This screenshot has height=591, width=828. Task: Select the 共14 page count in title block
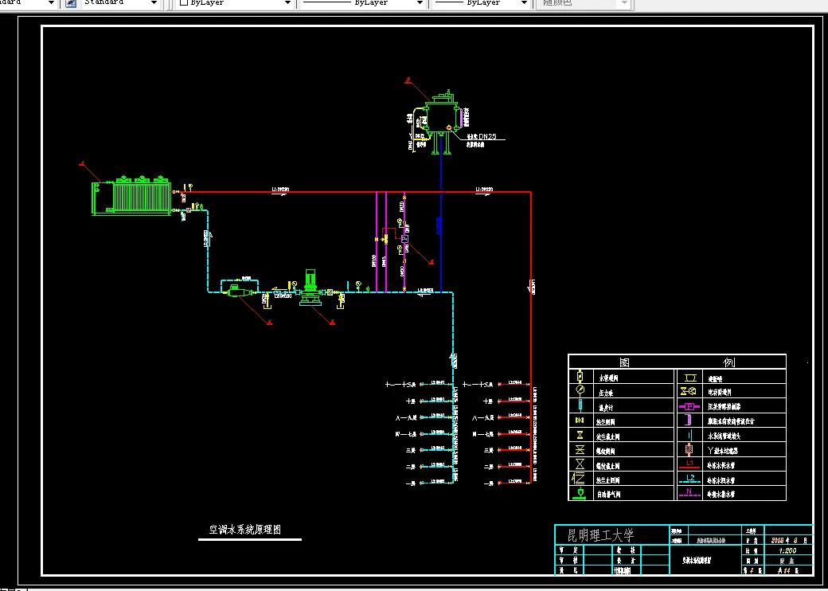(787, 571)
